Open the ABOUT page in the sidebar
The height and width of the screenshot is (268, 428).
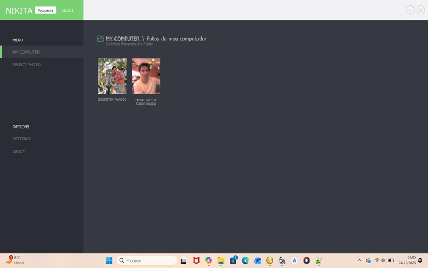click(19, 152)
